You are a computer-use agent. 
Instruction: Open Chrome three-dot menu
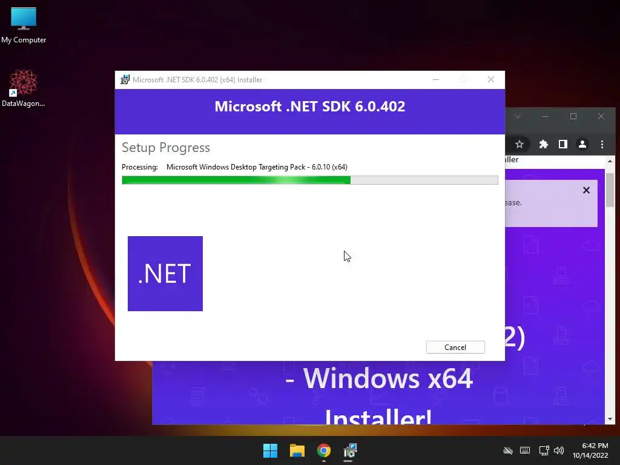tap(602, 144)
